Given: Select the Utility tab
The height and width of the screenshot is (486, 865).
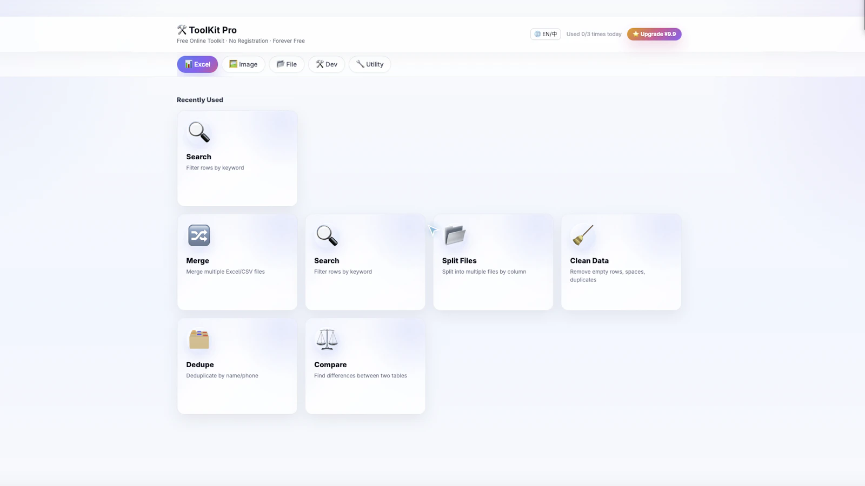Looking at the screenshot, I should pos(370,64).
